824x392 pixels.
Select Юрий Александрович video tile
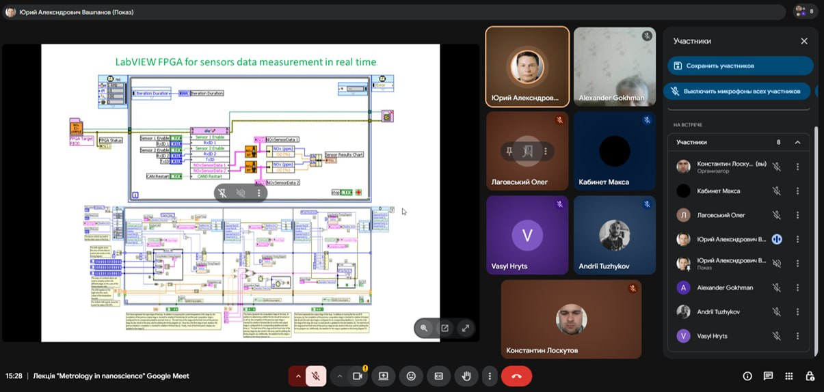pyautogui.click(x=527, y=67)
